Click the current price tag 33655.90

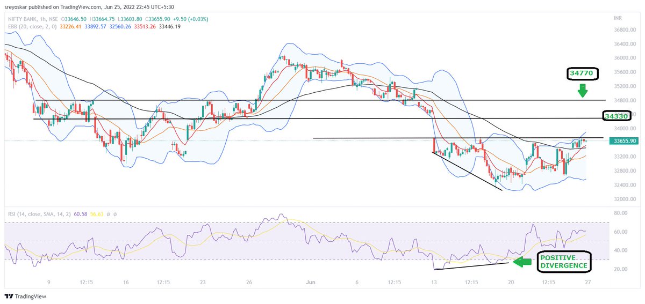(x=625, y=140)
